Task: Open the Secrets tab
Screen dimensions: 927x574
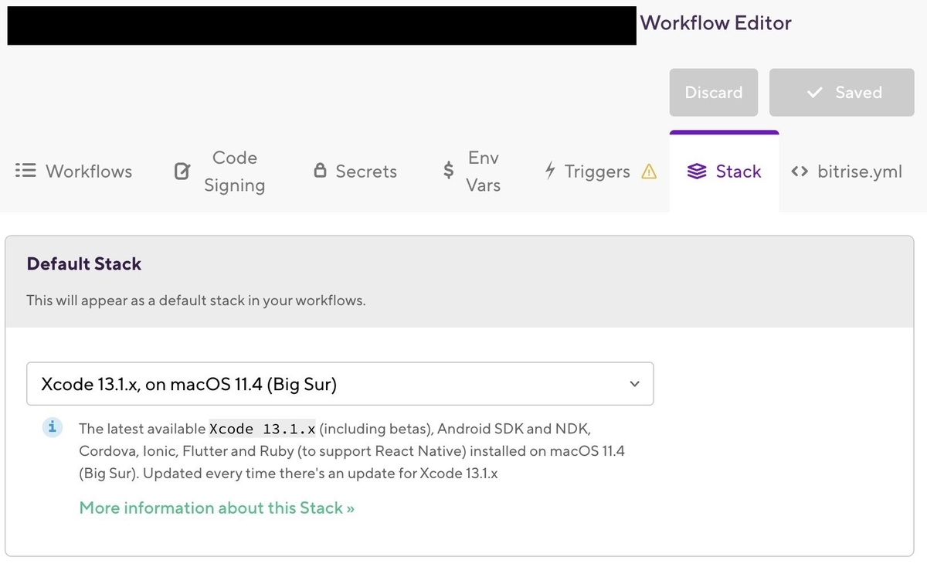Action: pyautogui.click(x=355, y=172)
